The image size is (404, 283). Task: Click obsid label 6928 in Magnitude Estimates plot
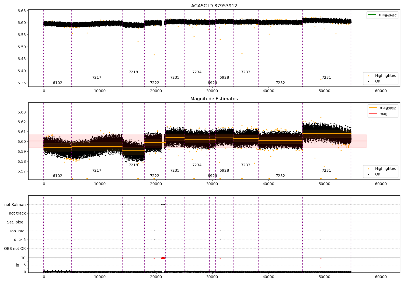pos(224,171)
